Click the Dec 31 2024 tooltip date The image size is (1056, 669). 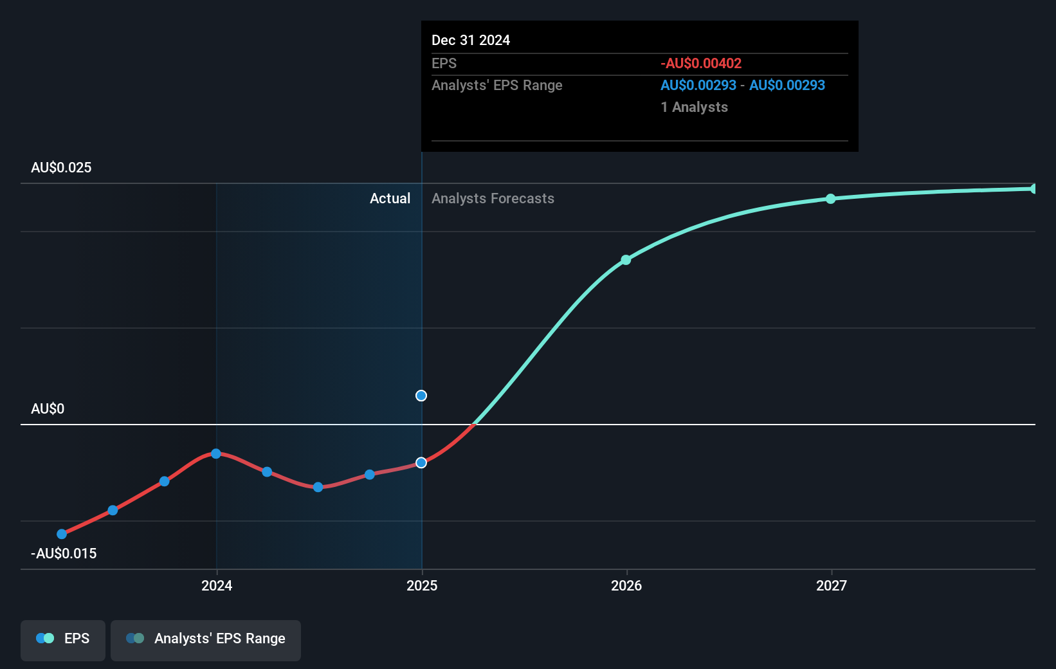tap(471, 41)
